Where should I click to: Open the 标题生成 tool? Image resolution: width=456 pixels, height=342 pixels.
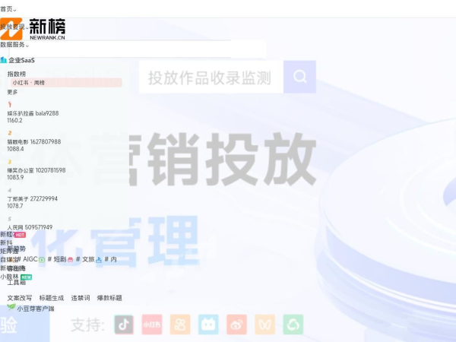click(52, 298)
